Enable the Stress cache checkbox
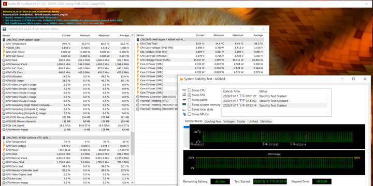Image resolution: width=373 pixels, height=186 pixels. pyautogui.click(x=190, y=100)
